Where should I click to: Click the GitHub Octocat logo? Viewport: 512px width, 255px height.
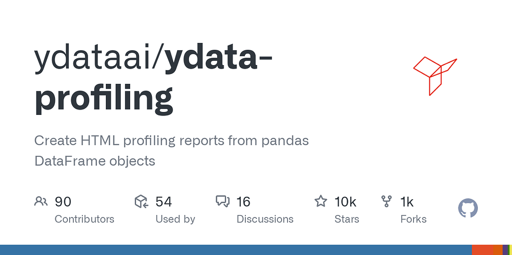pyautogui.click(x=468, y=208)
